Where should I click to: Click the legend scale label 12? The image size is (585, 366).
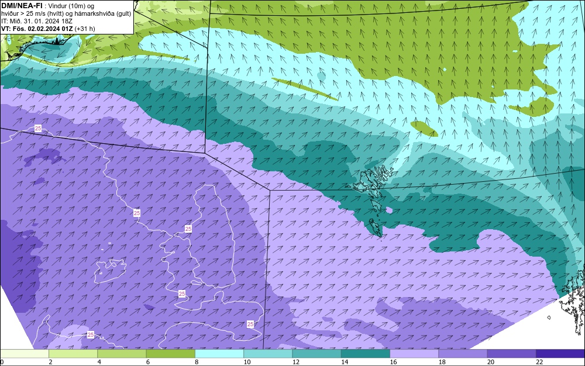coord(296,362)
